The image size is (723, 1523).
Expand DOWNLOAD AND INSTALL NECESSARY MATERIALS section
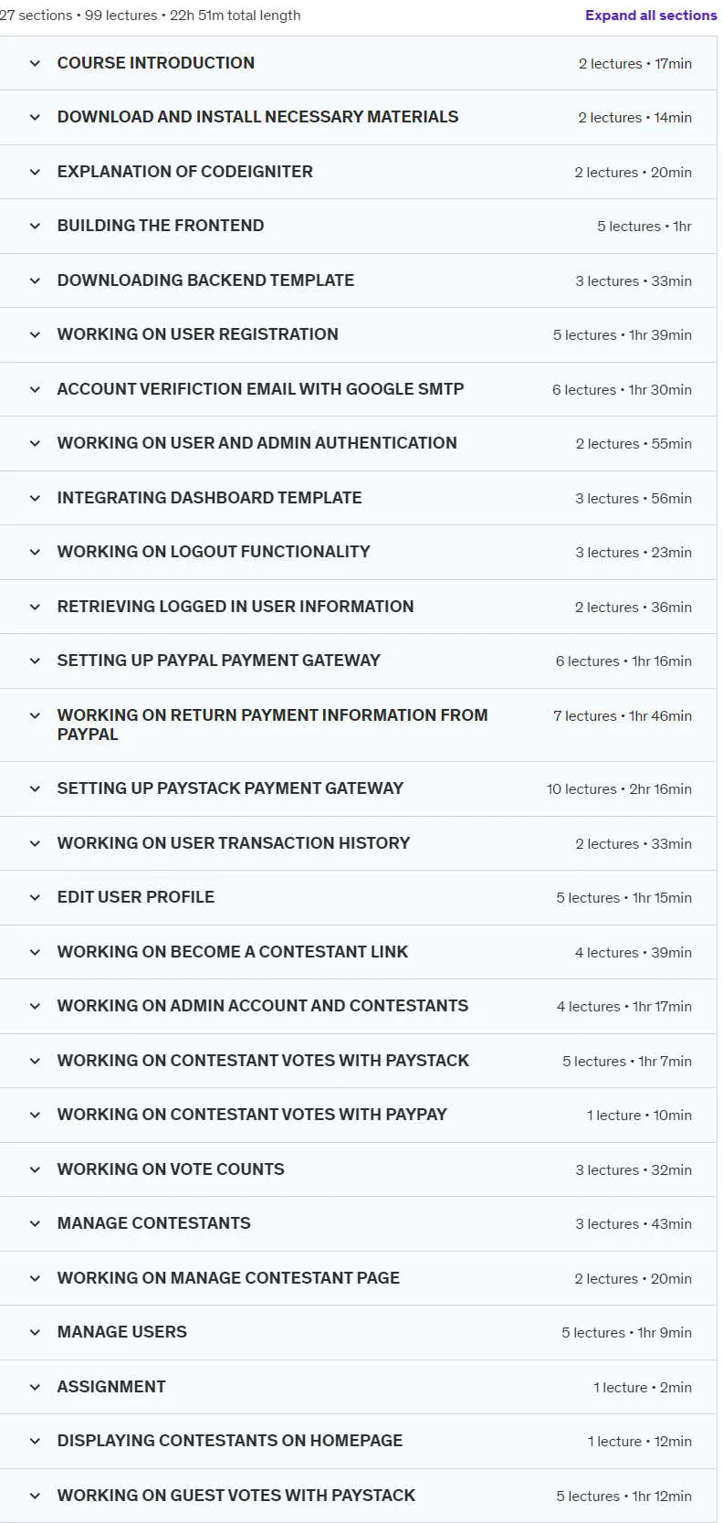coord(358,118)
